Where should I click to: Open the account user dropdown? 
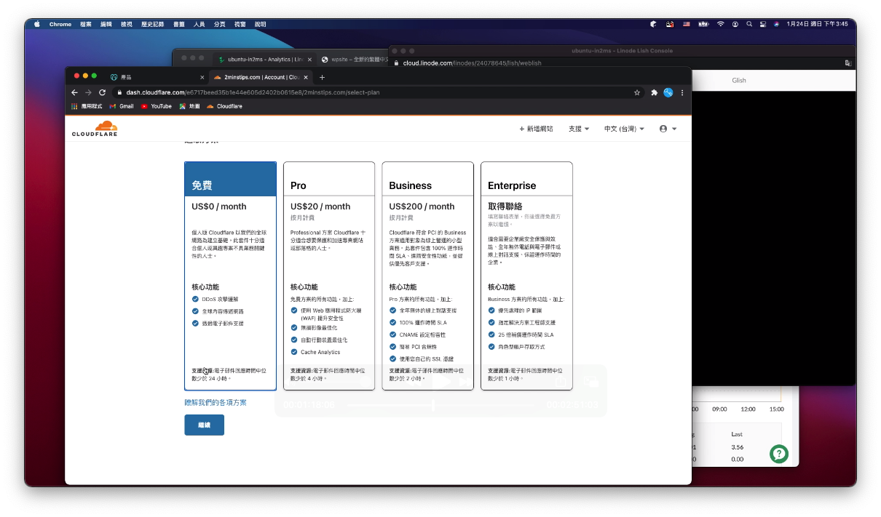coord(668,129)
